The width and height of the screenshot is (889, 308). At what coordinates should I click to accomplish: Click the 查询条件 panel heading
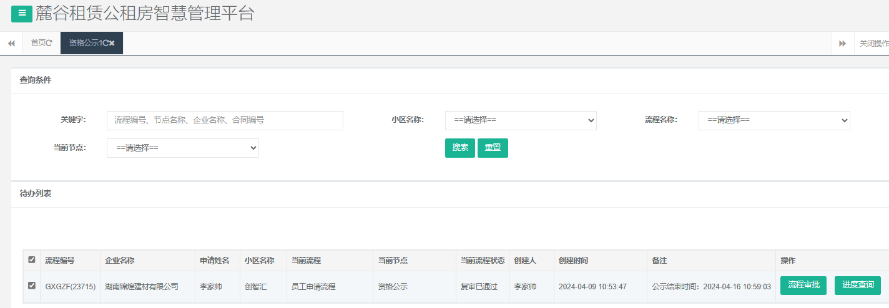click(36, 80)
